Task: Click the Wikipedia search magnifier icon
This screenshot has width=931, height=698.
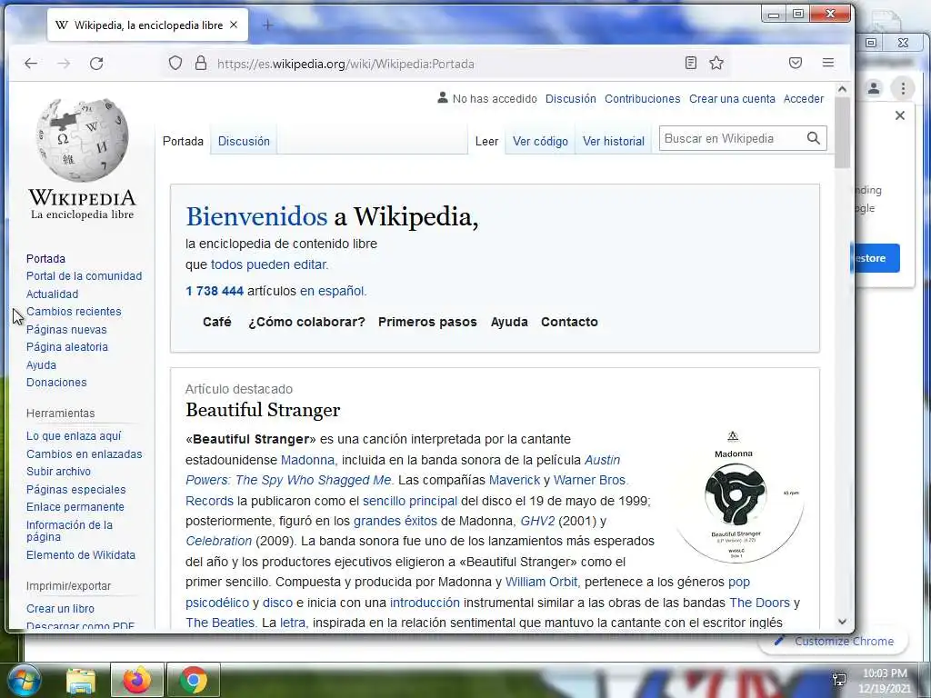Action: click(x=814, y=138)
